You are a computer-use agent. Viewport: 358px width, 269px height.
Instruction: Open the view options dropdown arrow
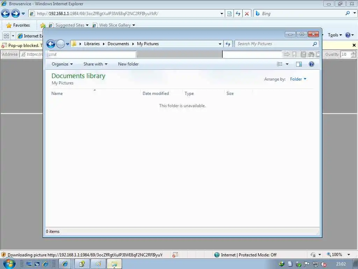287,64
